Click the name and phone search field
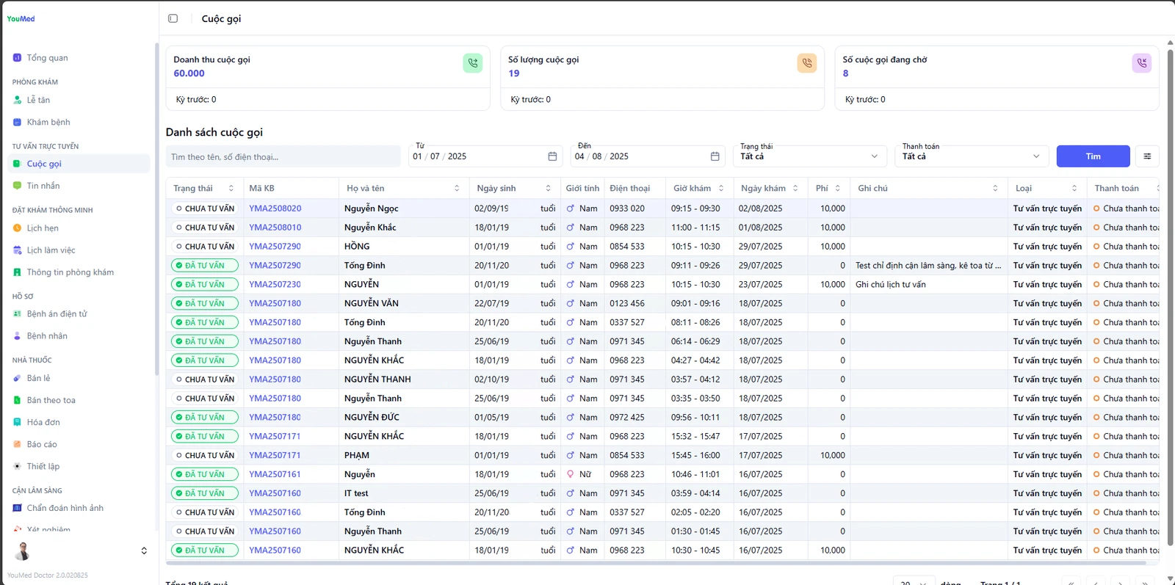 283,156
